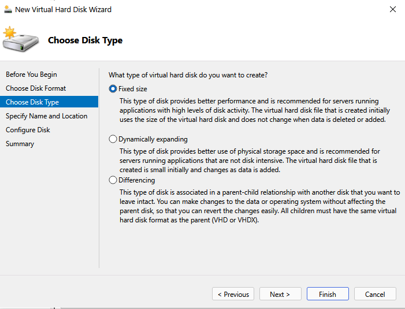
Task: Click the Dynamically expanding description paragraph
Action: click(250, 161)
